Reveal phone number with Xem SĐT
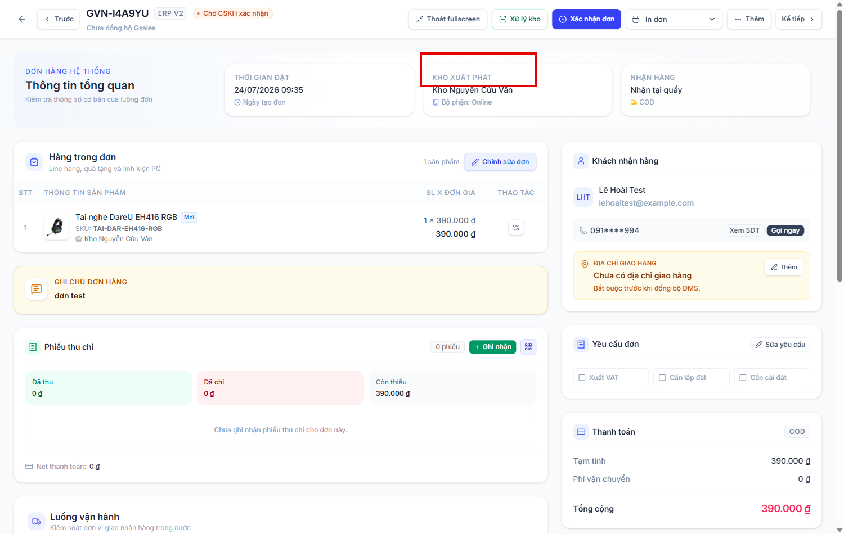 (744, 230)
